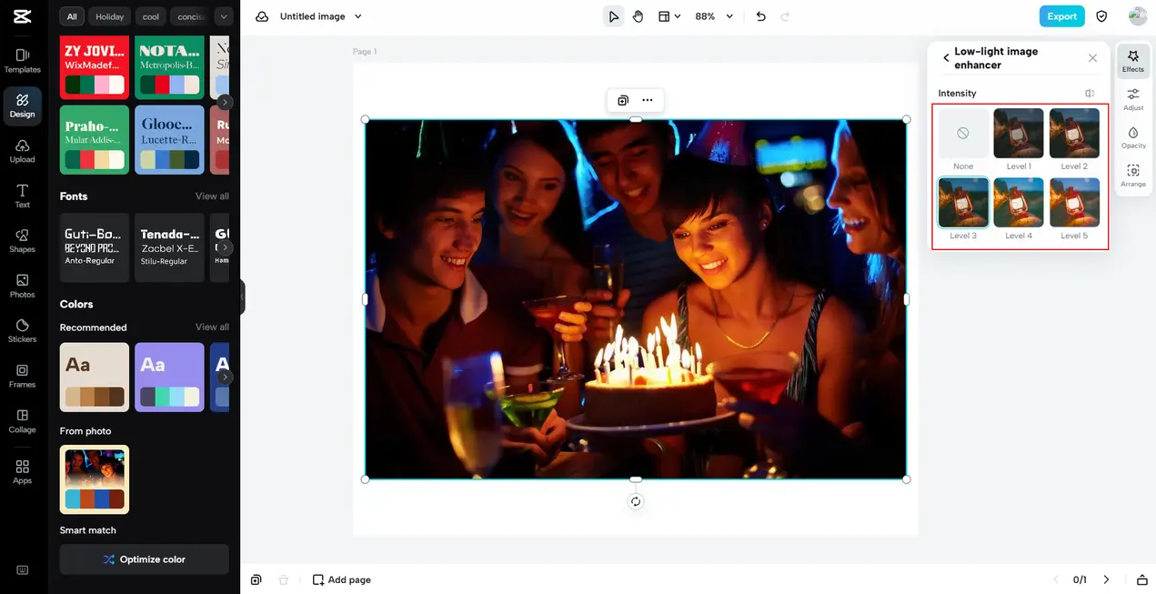The width and height of the screenshot is (1156, 594).
Task: Open more options on floating toolbar
Action: pyautogui.click(x=647, y=100)
